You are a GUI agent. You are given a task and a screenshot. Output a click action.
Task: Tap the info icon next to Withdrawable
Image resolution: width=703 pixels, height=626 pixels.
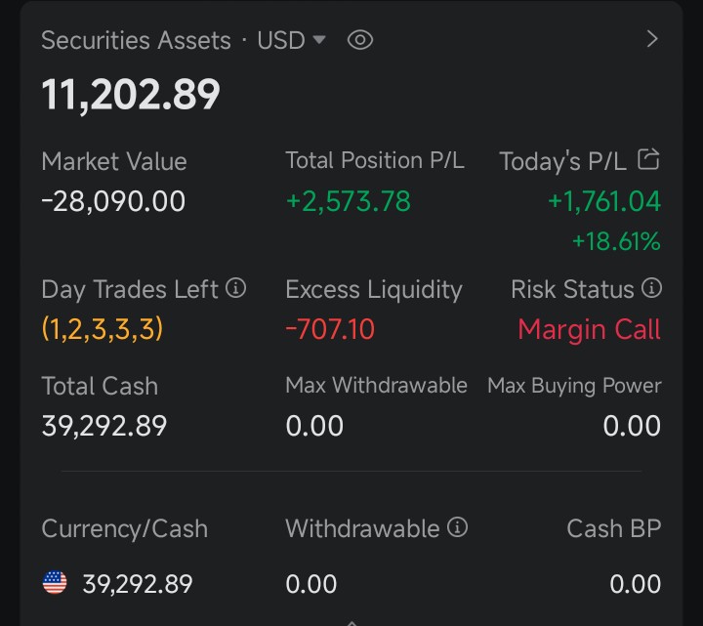[457, 527]
